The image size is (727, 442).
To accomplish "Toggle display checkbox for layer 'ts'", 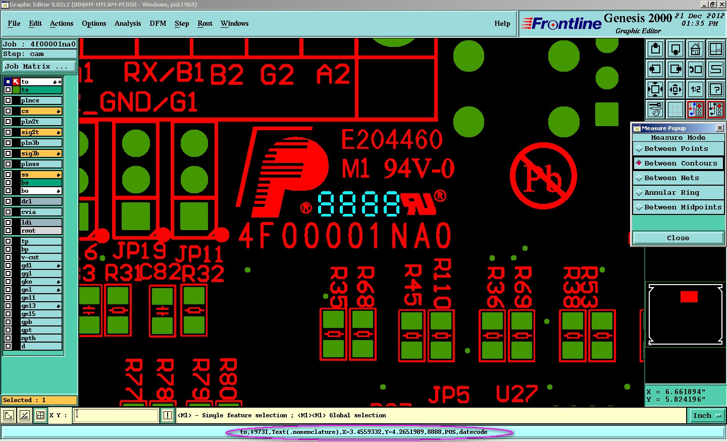I will coord(8,90).
